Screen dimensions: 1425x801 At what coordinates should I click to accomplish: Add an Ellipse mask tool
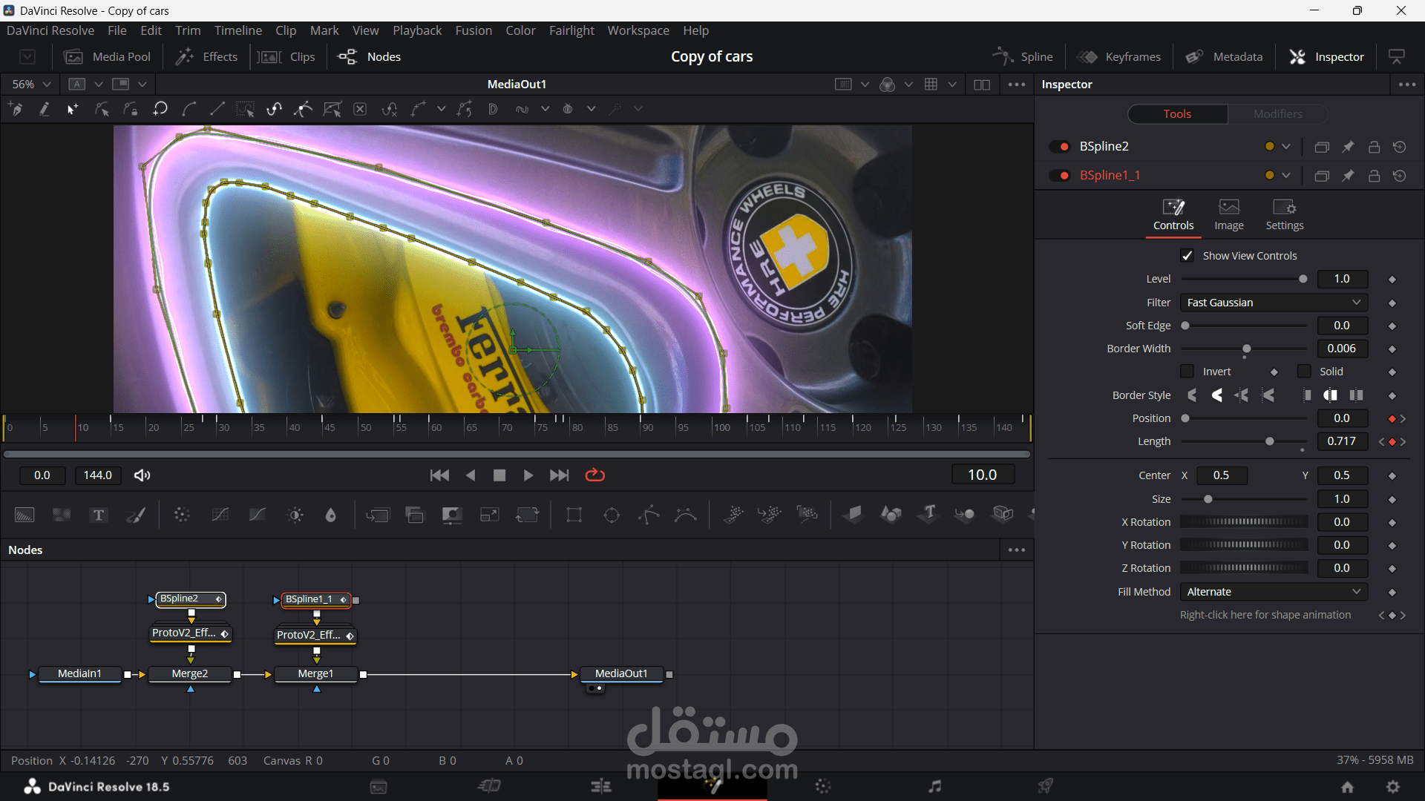click(612, 515)
